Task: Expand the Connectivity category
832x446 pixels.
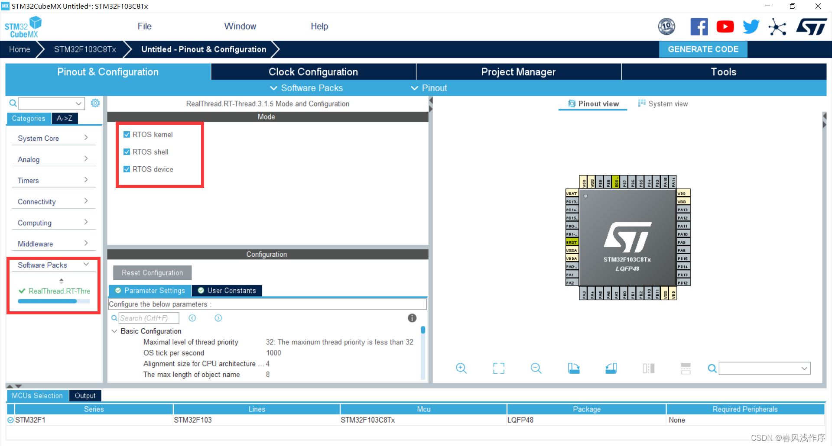Action: click(x=53, y=202)
